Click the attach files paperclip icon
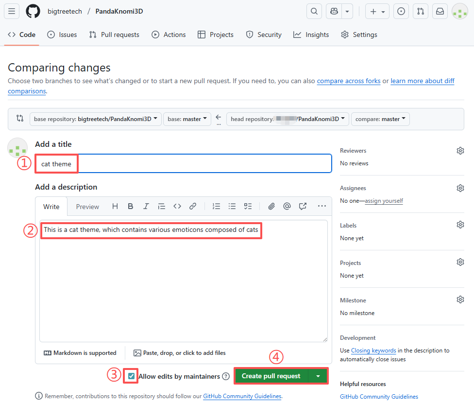This screenshot has height=404, width=474. tap(271, 207)
